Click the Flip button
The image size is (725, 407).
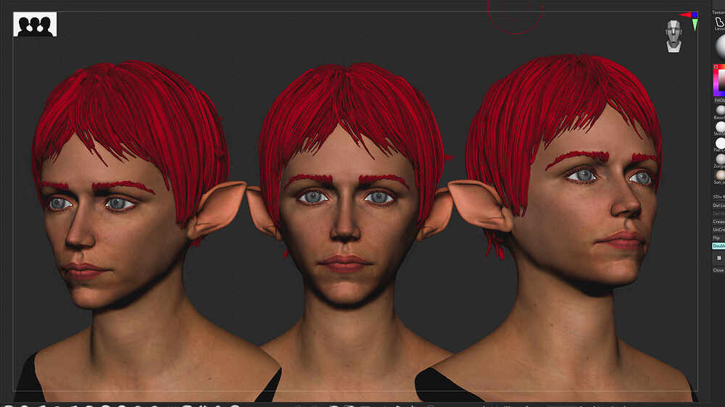[717, 238]
